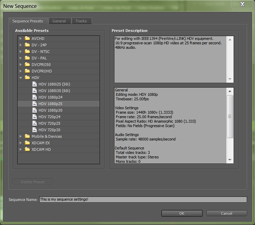Expand the DV - 24P folder arrow
Screen dimensions: 255x225
point(21,45)
